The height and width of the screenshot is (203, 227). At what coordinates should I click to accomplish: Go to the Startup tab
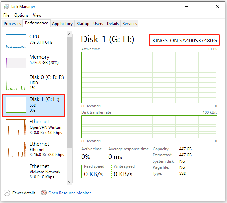tap(83, 24)
